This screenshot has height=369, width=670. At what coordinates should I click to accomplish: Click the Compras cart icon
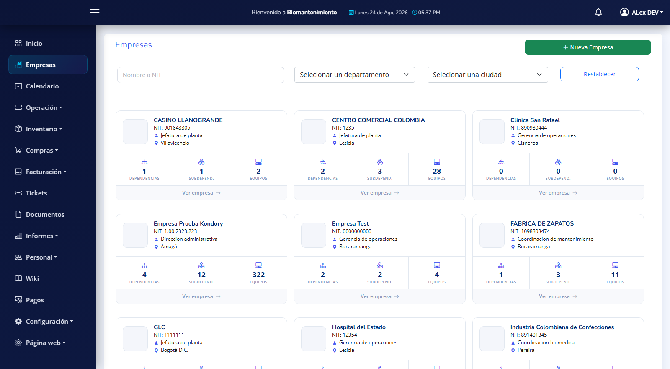coord(18,150)
